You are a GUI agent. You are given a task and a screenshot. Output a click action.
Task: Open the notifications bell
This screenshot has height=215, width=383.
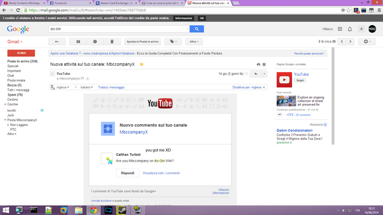pyautogui.click(x=349, y=29)
